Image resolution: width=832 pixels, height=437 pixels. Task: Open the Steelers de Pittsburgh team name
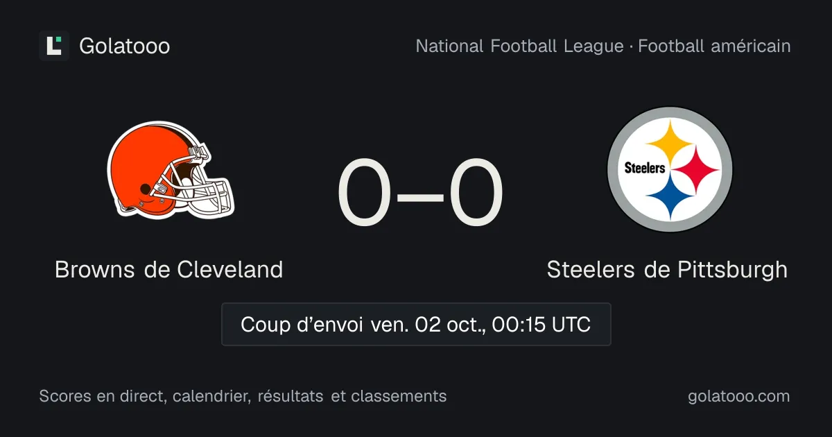[667, 269]
